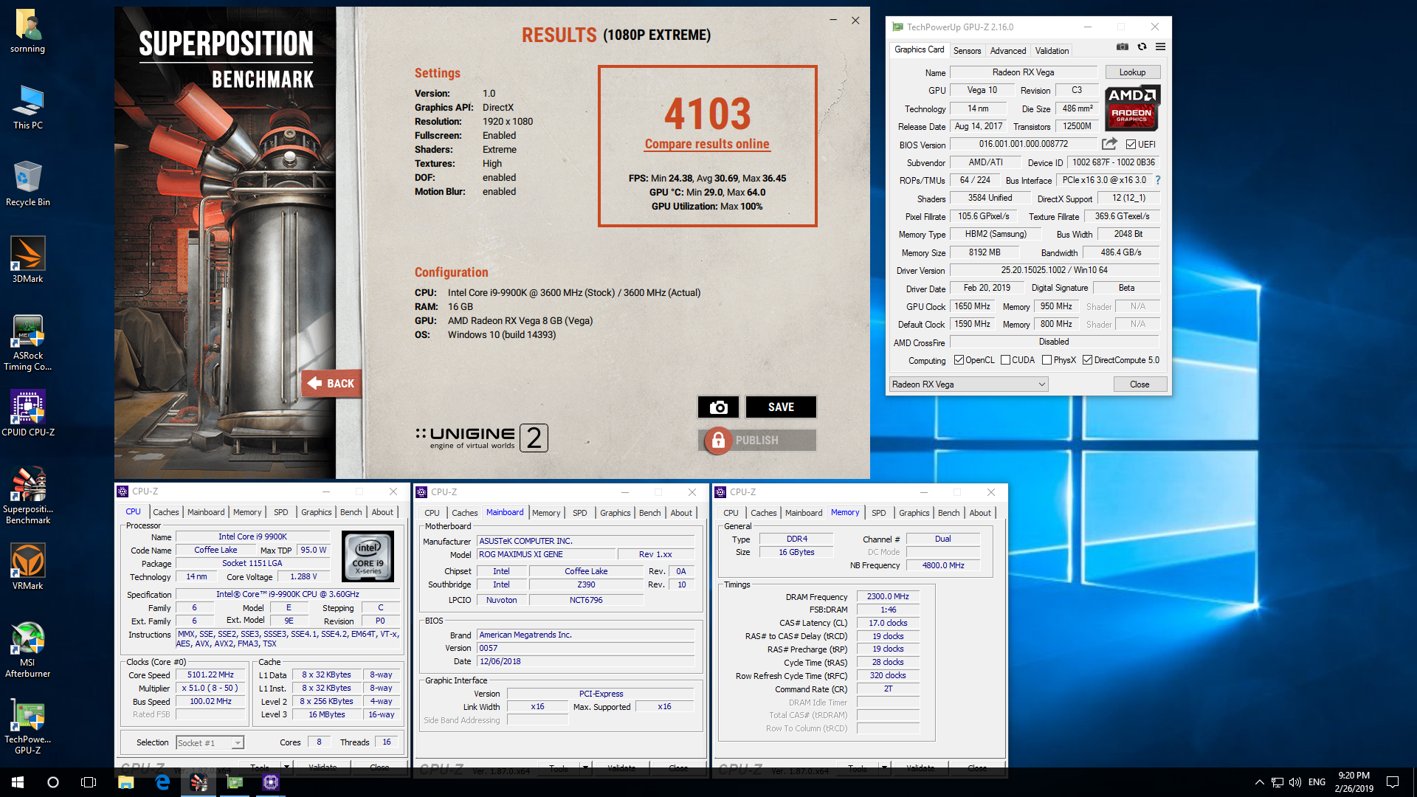The image size is (1417, 797).
Task: Click ROG MAXIMUS XI GENE model field
Action: coord(545,555)
